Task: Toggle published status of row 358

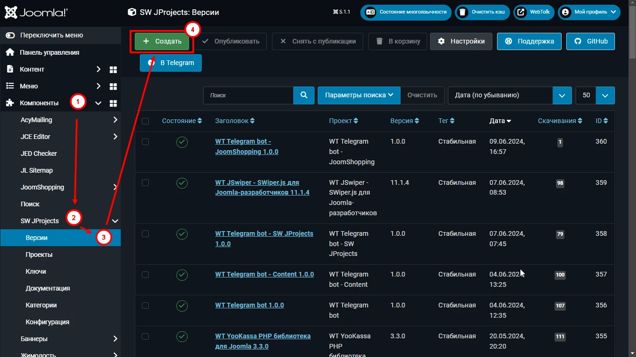Action: click(x=182, y=234)
